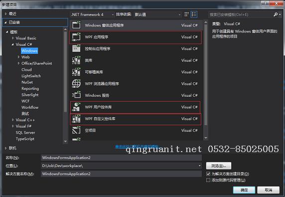Image resolution: width=285 pixels, height=197 pixels.
Task: Click the 解决方案名称 input field
Action: [121, 174]
